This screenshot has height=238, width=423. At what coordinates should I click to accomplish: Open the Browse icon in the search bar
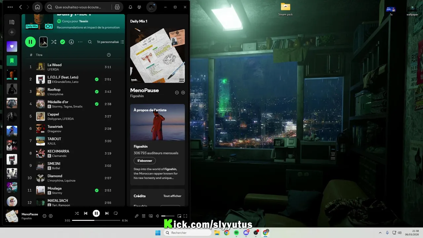[x=117, y=7]
